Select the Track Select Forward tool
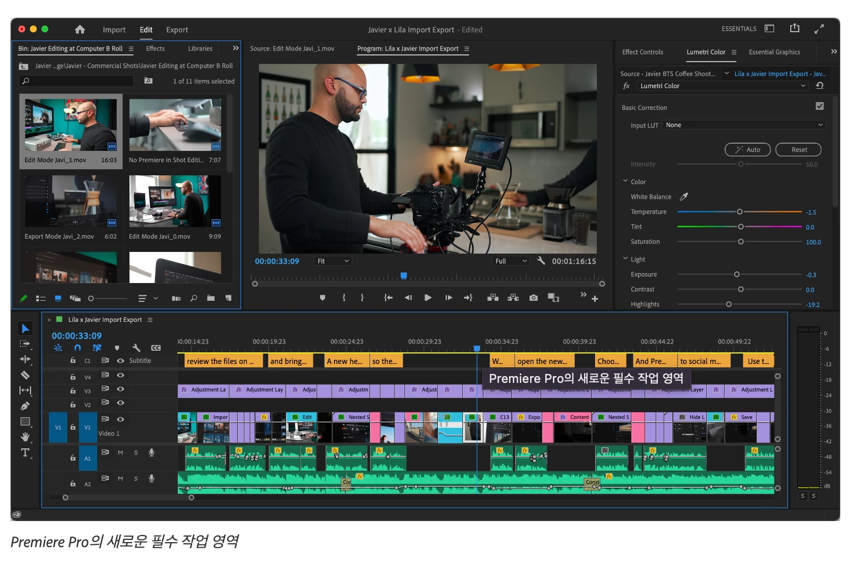 (x=25, y=344)
